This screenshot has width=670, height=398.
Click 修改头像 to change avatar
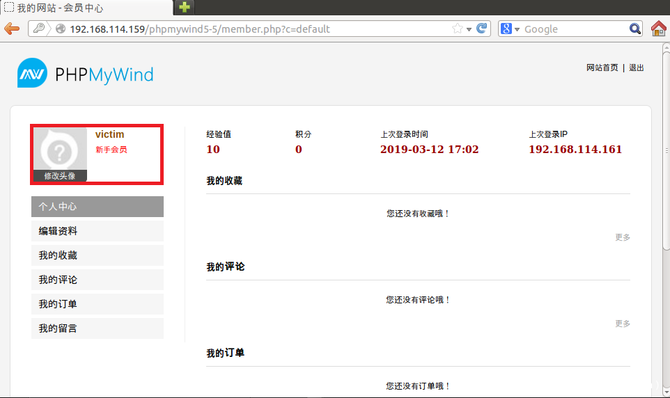coord(61,175)
